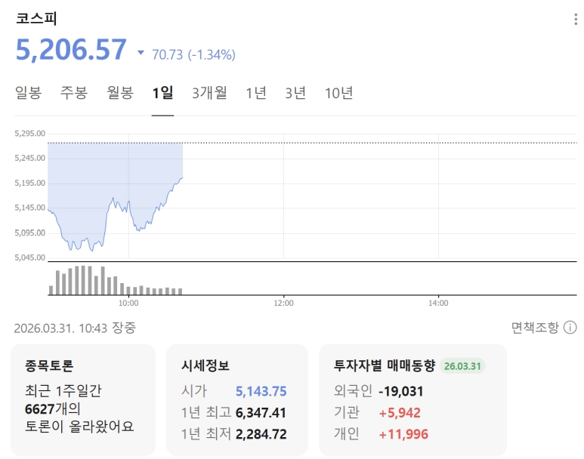
Task: Click the 10:00 time axis label
Action: 128,303
